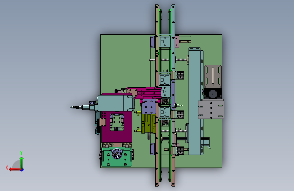Select the topmost pallet fixture between the rails

pyautogui.click(x=164, y=41)
